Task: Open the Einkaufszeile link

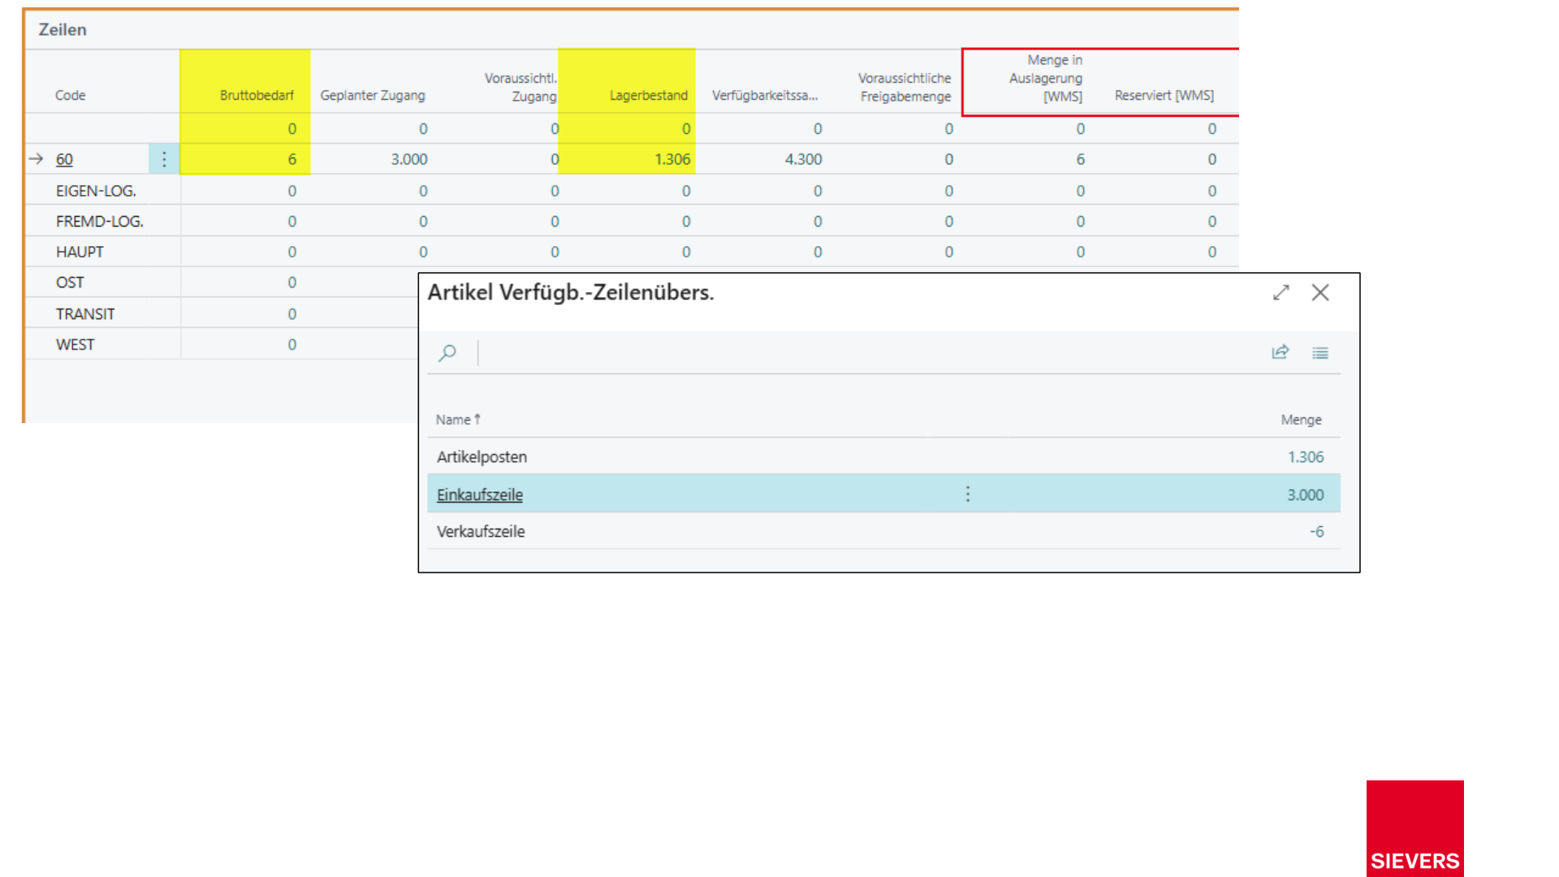Action: click(x=480, y=495)
